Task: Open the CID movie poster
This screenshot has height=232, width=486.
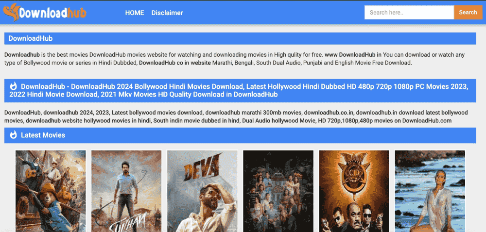Action: 354,191
